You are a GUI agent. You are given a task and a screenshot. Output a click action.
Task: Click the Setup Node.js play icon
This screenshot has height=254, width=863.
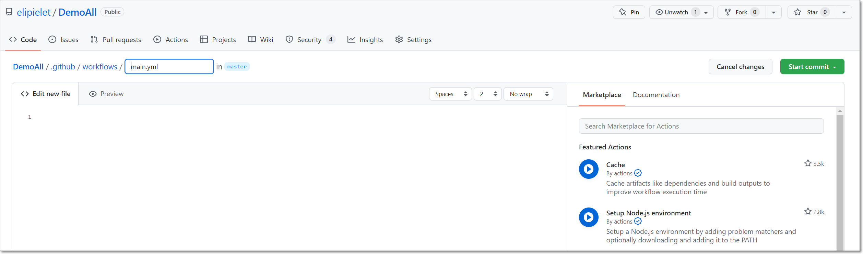coord(589,217)
